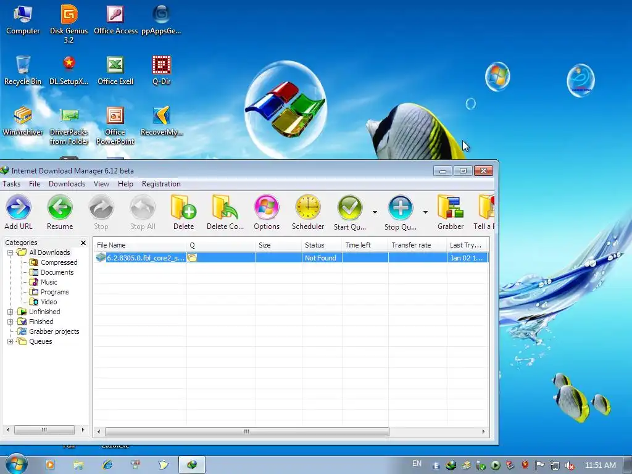Open the Grabber toolbar icon
The height and width of the screenshot is (474, 632).
coord(451,212)
